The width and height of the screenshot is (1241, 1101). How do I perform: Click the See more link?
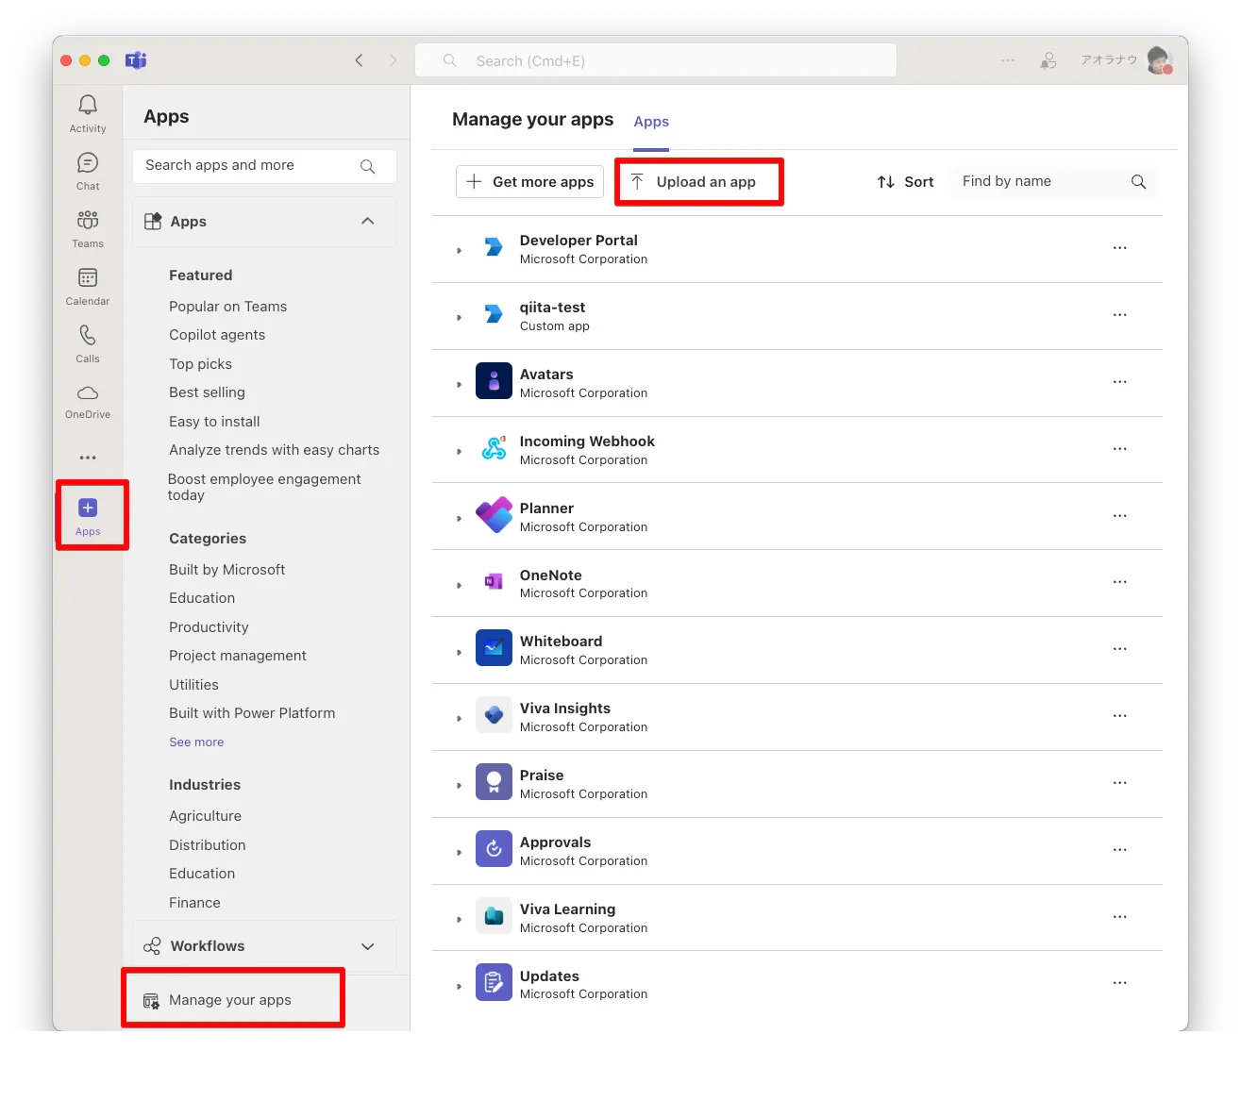click(196, 742)
